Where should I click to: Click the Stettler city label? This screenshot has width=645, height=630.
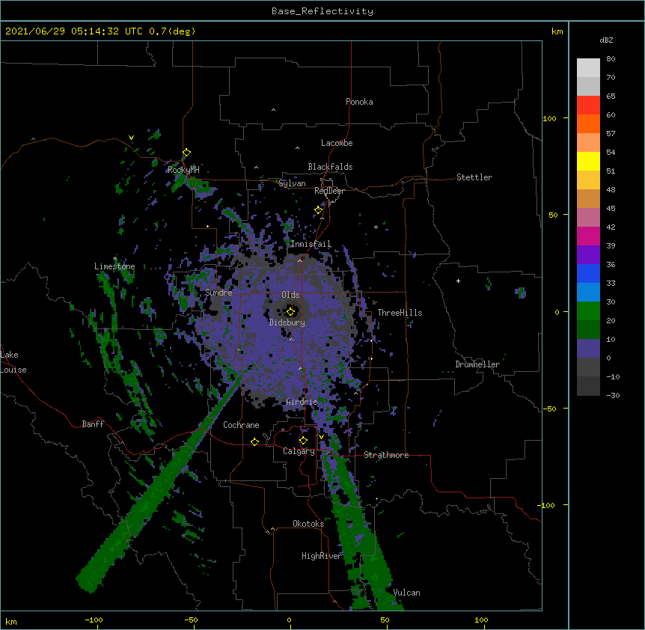[474, 177]
